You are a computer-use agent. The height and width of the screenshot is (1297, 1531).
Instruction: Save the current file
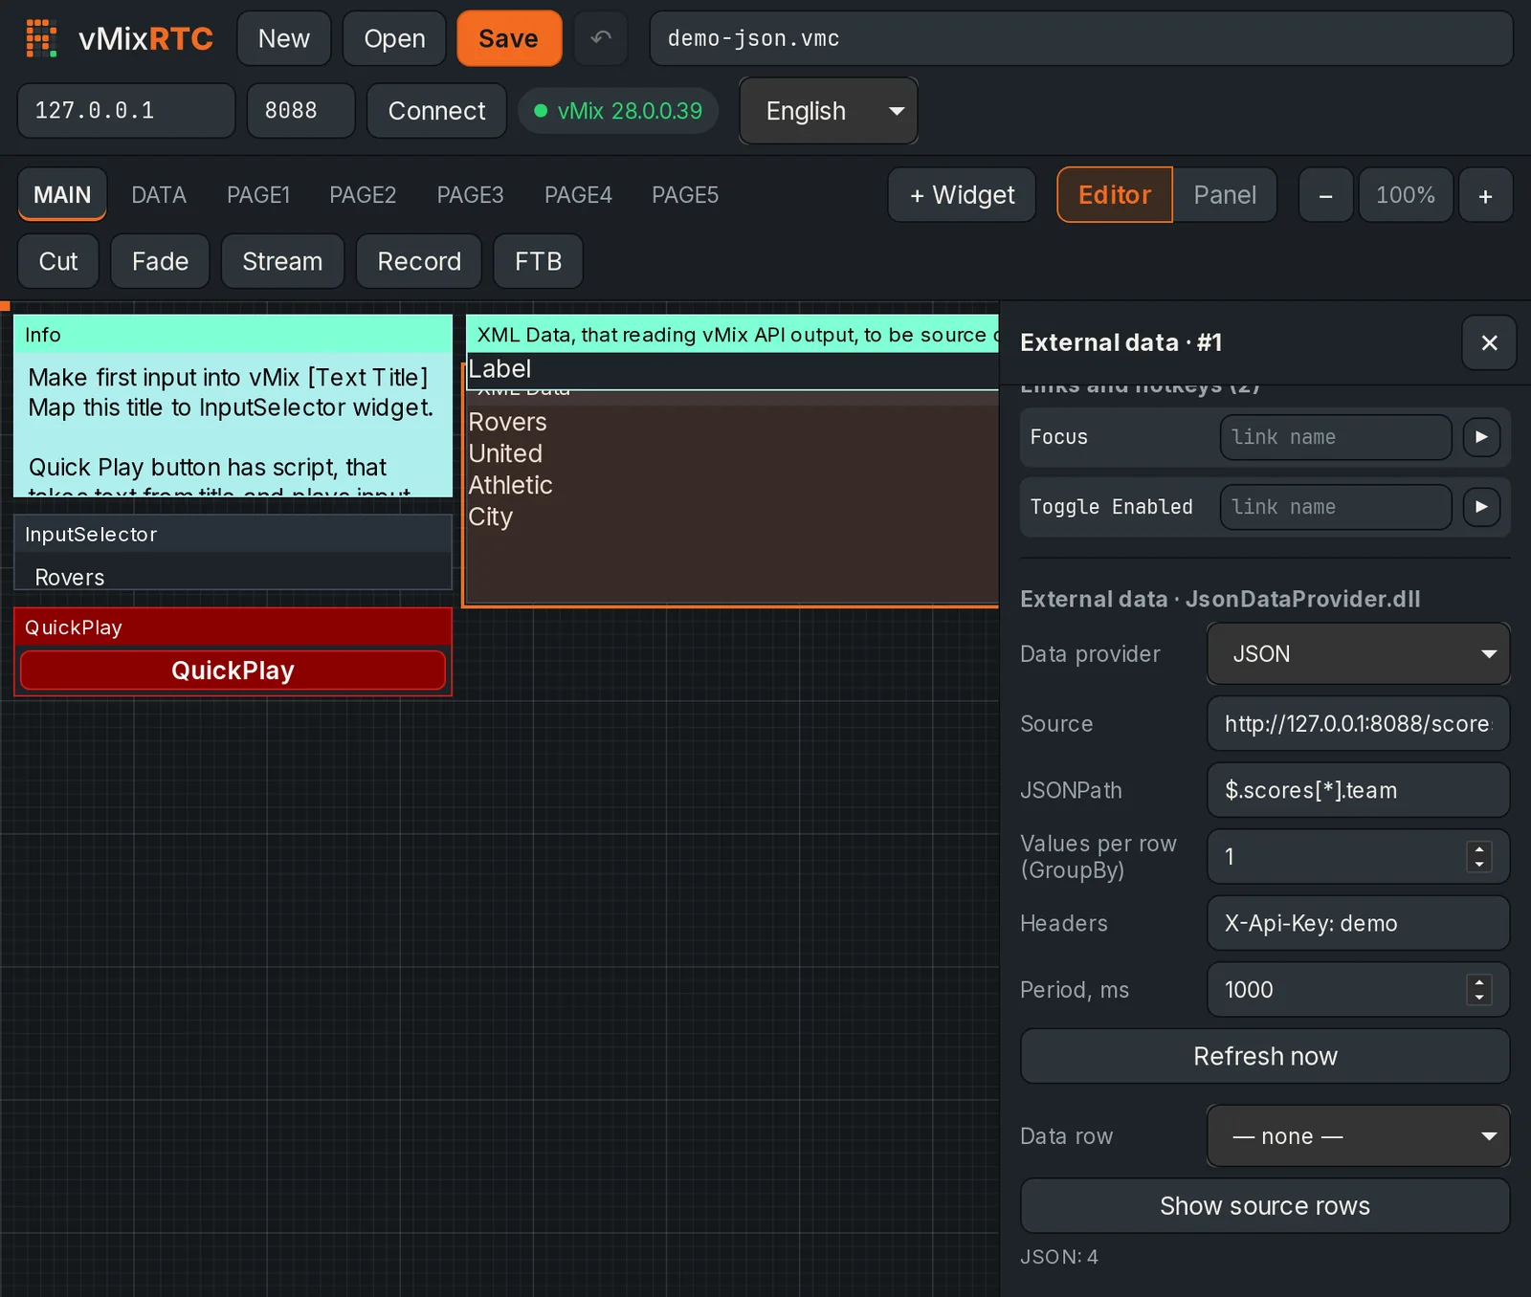click(x=508, y=38)
